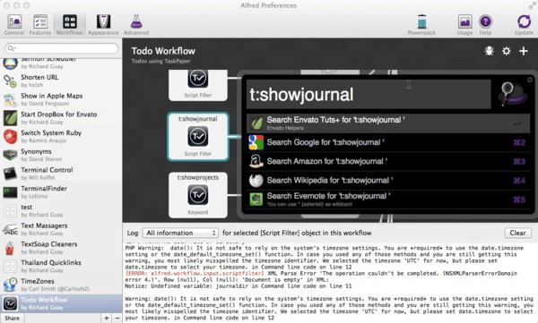Select the Shorten URL workflow
538x323 pixels.
tap(61, 81)
